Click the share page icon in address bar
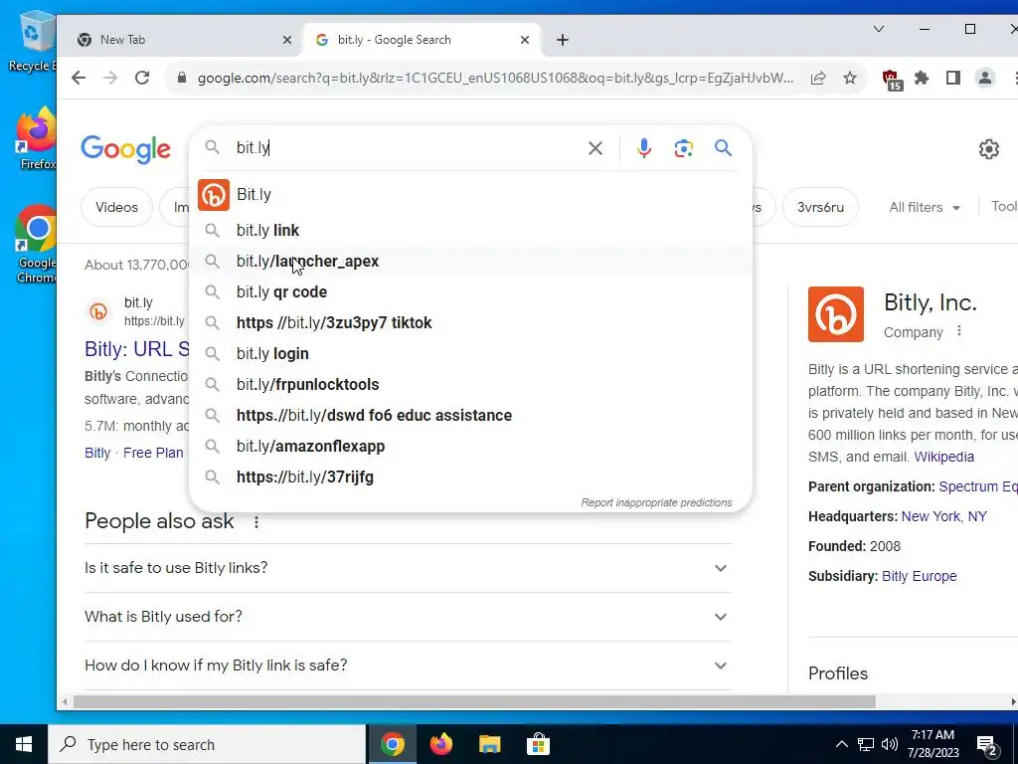The image size is (1018, 764). click(x=818, y=78)
